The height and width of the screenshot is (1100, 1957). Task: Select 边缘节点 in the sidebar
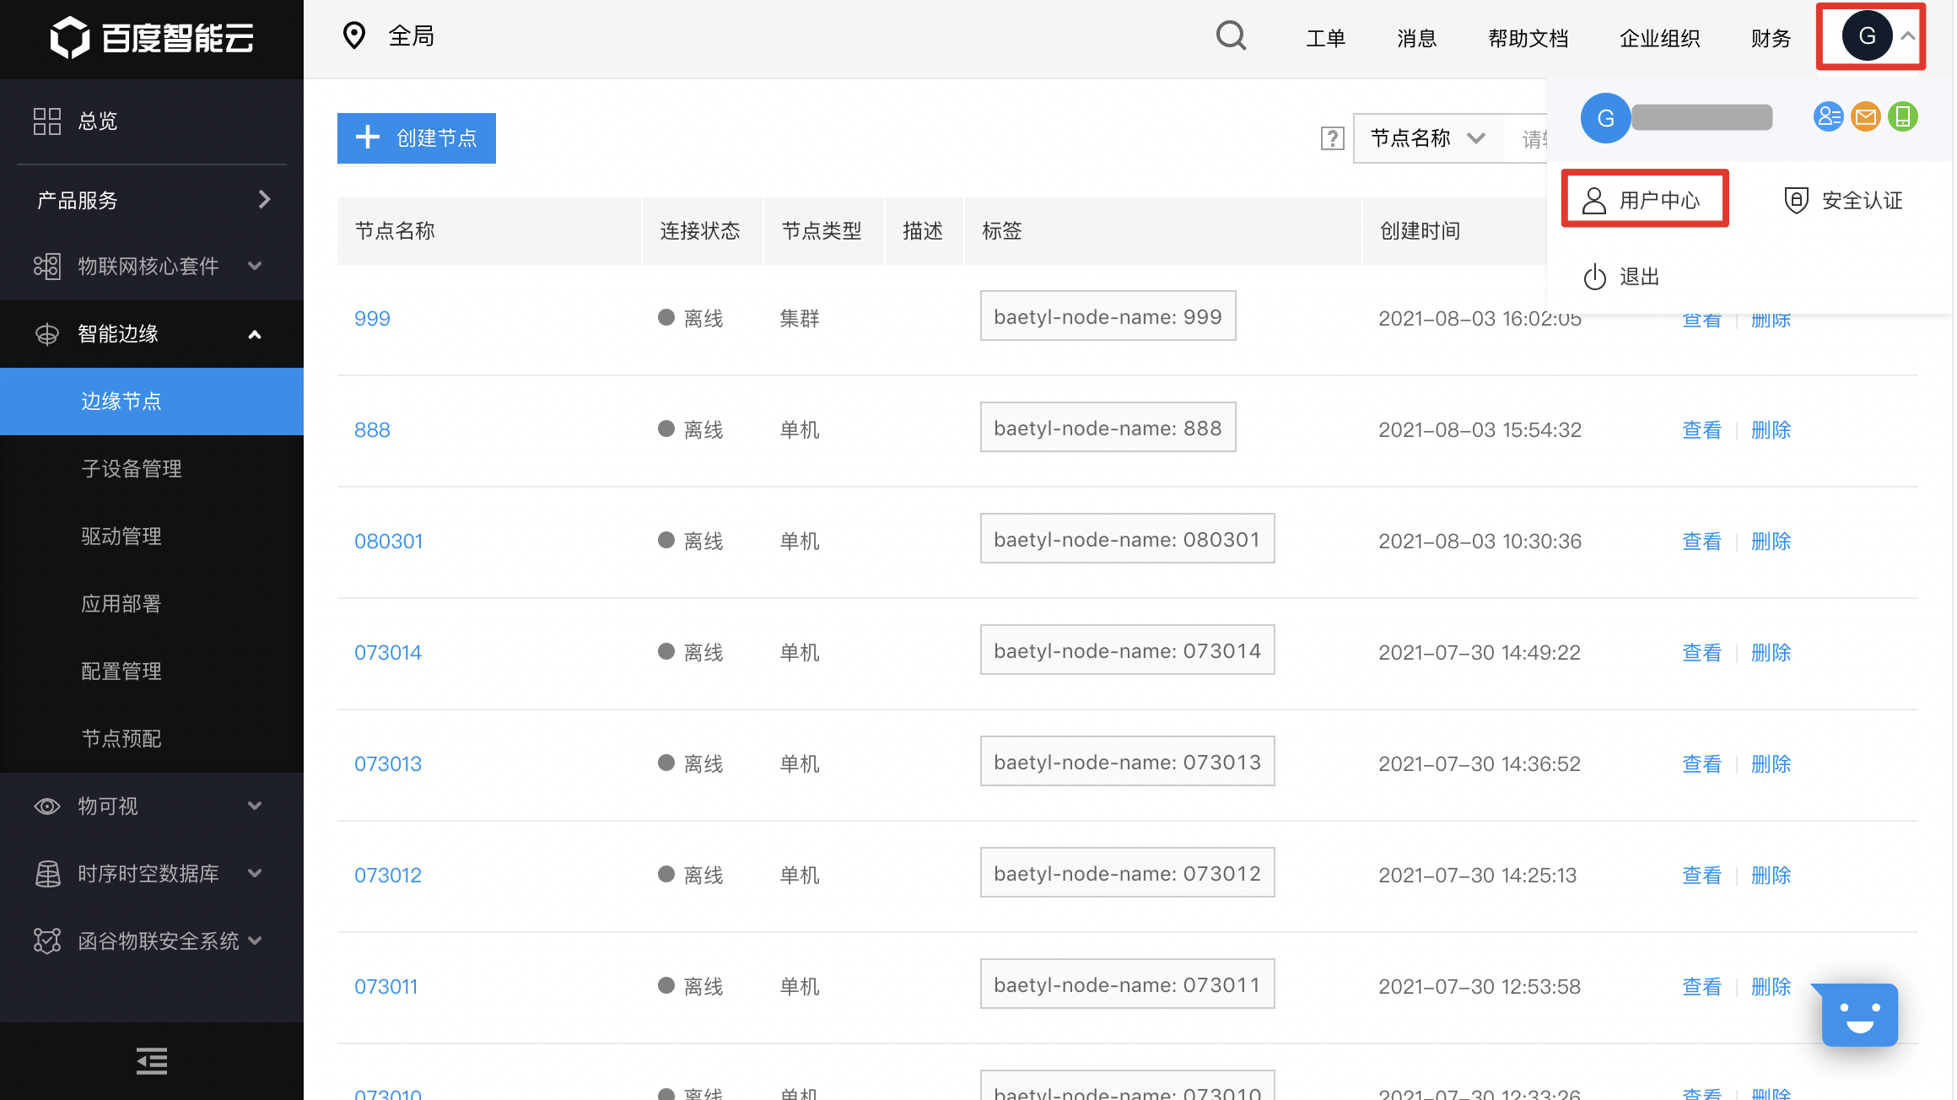click(x=152, y=402)
